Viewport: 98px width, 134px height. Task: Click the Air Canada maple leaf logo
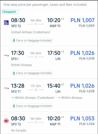point(6,121)
